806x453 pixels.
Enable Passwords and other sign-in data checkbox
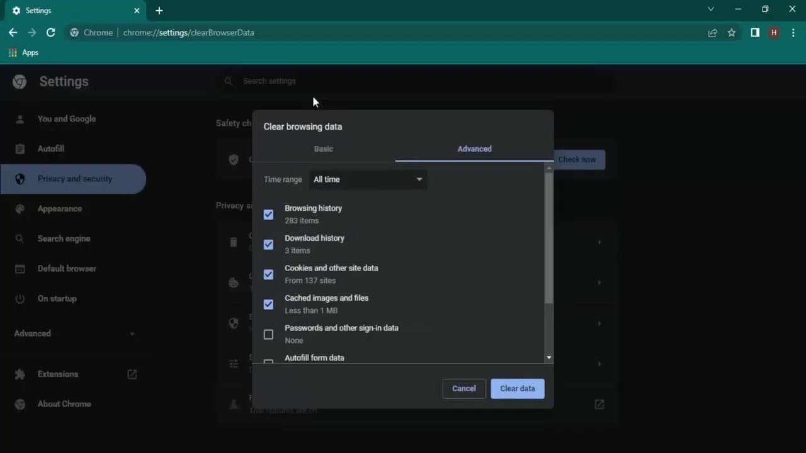pos(268,334)
